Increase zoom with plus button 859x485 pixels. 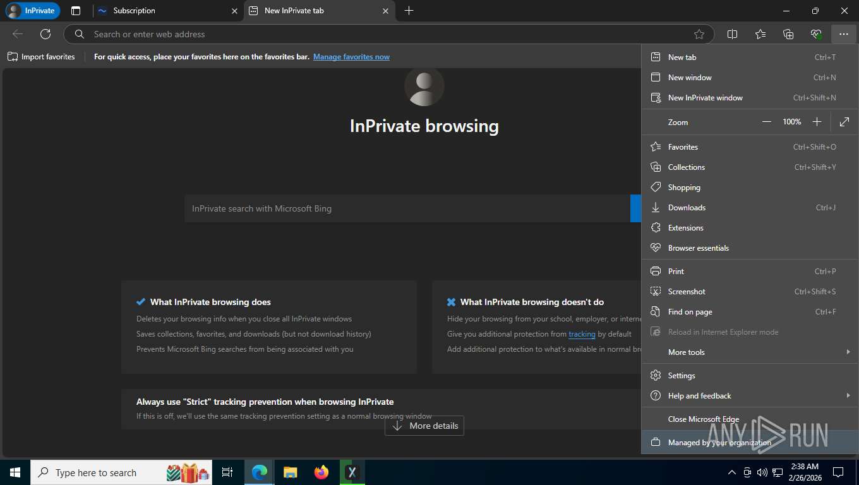tap(817, 122)
